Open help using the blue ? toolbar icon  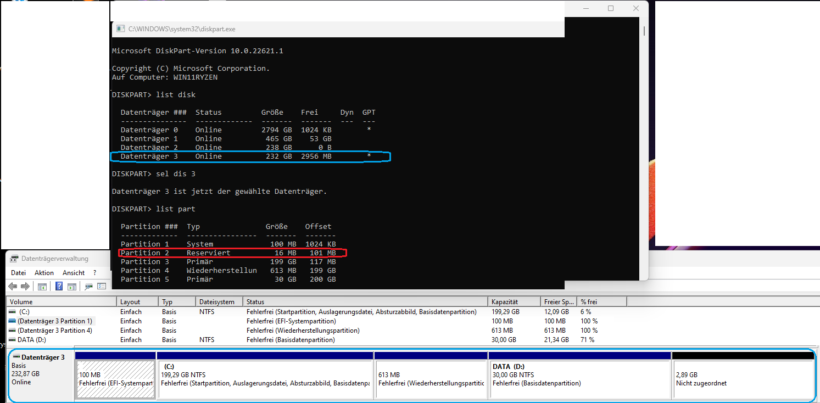tap(59, 286)
